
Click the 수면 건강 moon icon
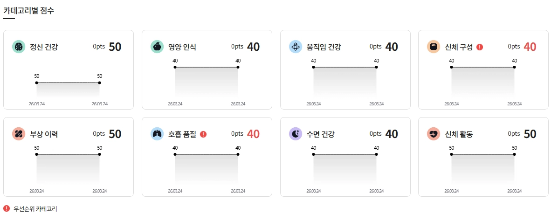point(296,134)
